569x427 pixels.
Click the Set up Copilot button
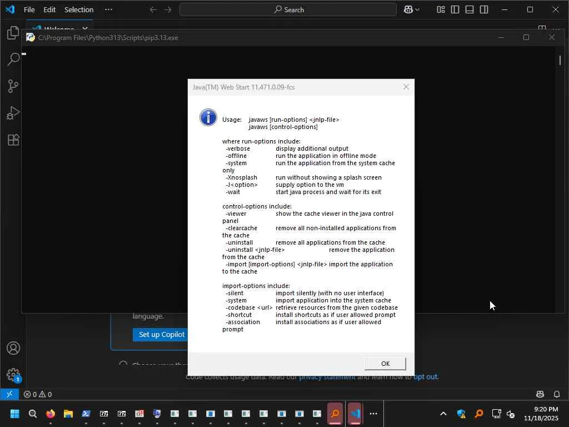click(161, 334)
